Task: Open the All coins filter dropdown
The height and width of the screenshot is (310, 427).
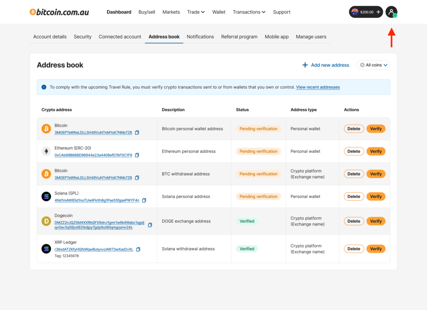Action: coord(373,65)
